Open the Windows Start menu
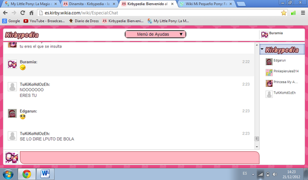 coord(8,174)
